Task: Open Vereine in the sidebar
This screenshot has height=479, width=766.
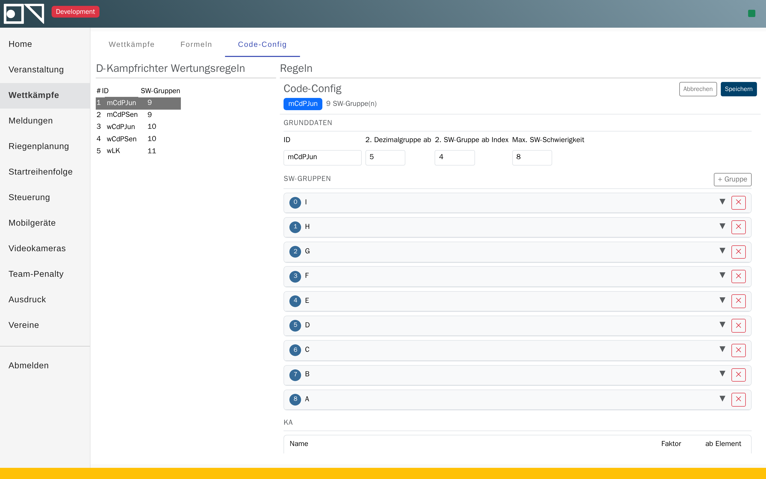Action: (x=45, y=325)
